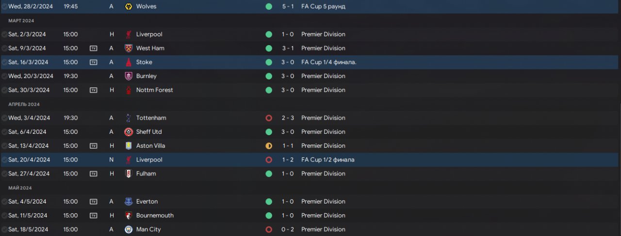
Task: Open the Nottm Forest team link
Action: (x=154, y=90)
